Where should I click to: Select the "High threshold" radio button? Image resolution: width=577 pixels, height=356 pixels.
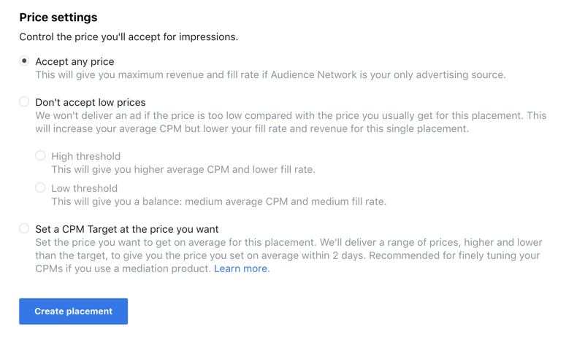pyautogui.click(x=40, y=155)
